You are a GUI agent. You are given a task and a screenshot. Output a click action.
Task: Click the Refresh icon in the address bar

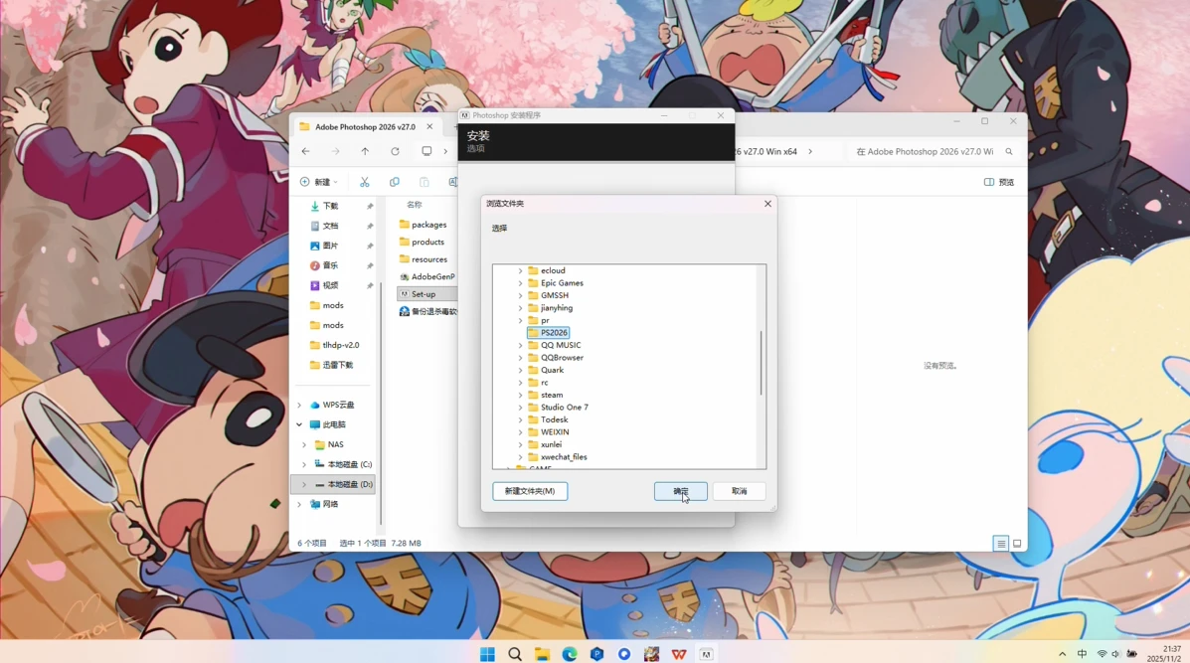(x=395, y=151)
